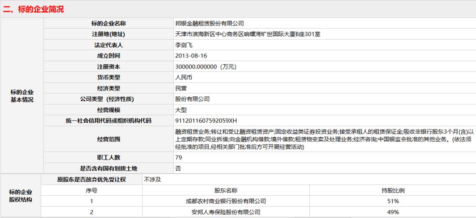Image resolution: width=476 pixels, height=218 pixels.
Task: Click the label 统一社会信用代码或组织机构代码
Action: pos(108,121)
